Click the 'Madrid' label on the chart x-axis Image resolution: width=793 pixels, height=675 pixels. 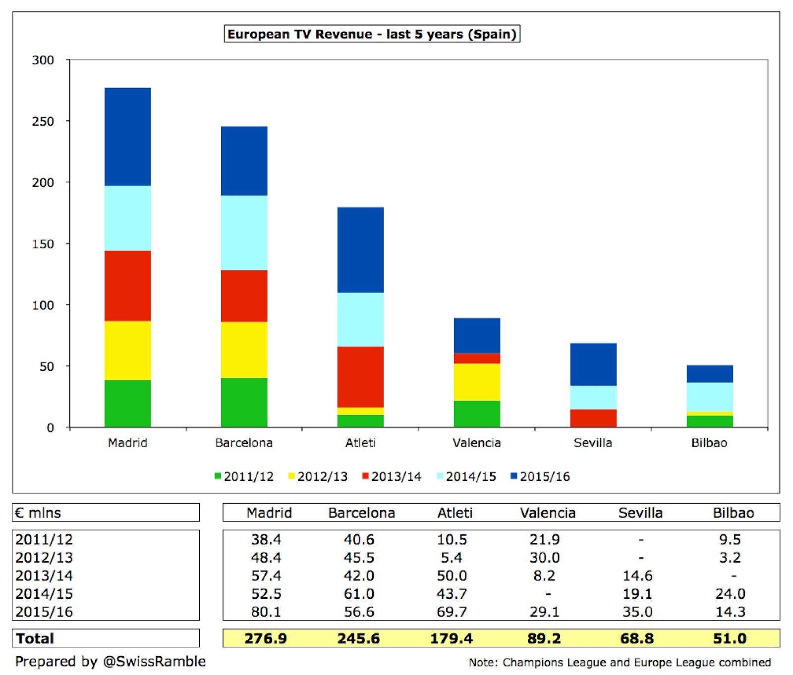coord(128,443)
